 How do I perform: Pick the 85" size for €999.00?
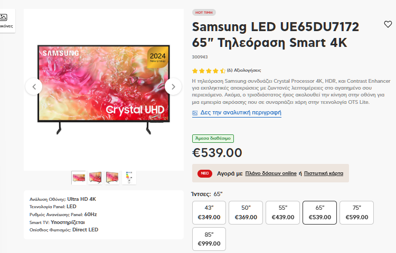click(209, 239)
